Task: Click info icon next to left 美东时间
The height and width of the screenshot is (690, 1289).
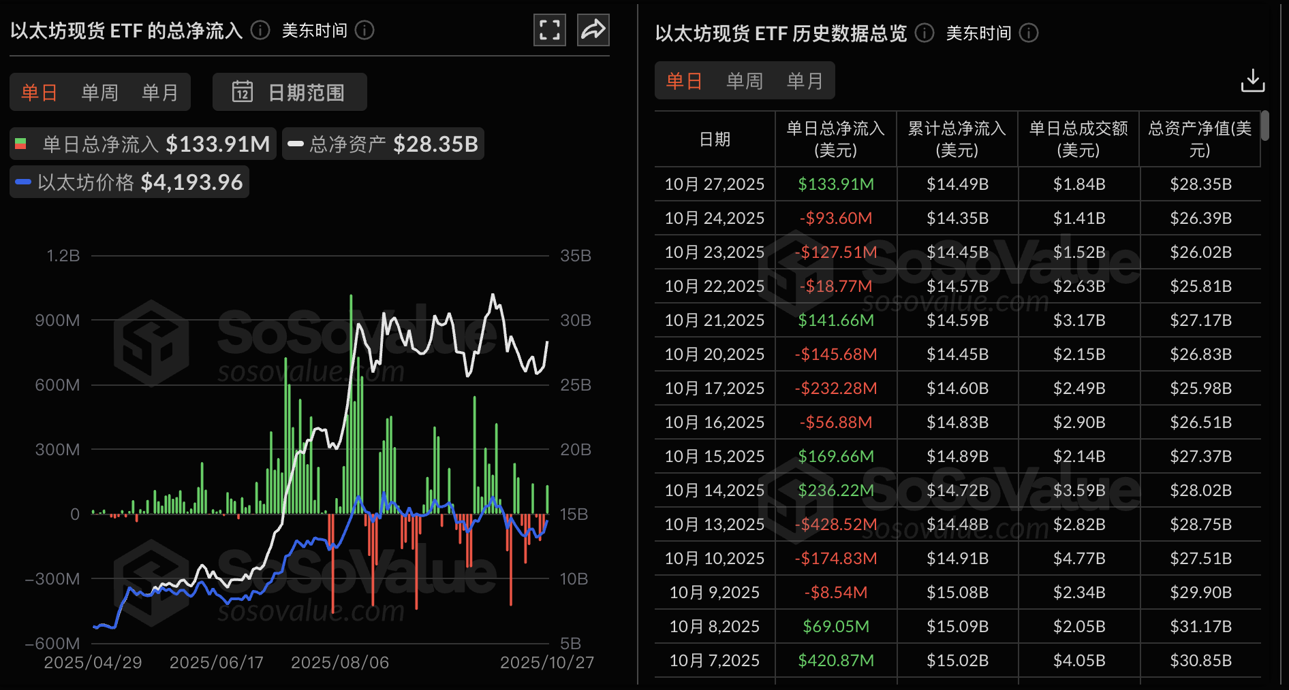Action: (x=364, y=31)
